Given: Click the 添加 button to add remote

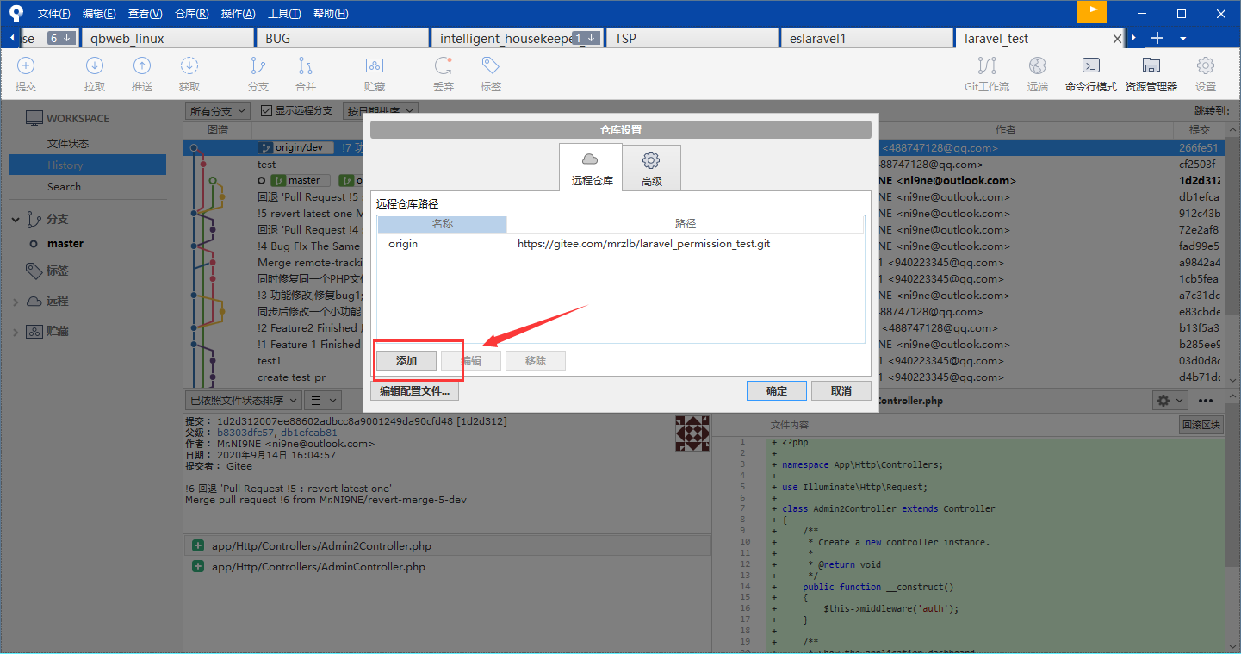Looking at the screenshot, I should [x=406, y=360].
